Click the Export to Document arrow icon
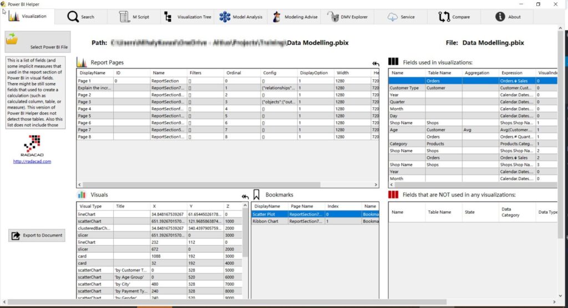This screenshot has width=568, height=308. click(x=16, y=235)
